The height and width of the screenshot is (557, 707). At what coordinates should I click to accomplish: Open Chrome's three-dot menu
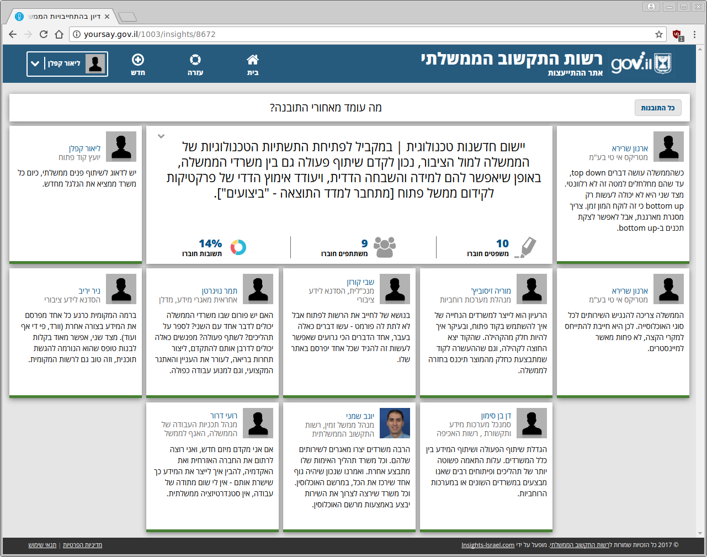(x=694, y=34)
